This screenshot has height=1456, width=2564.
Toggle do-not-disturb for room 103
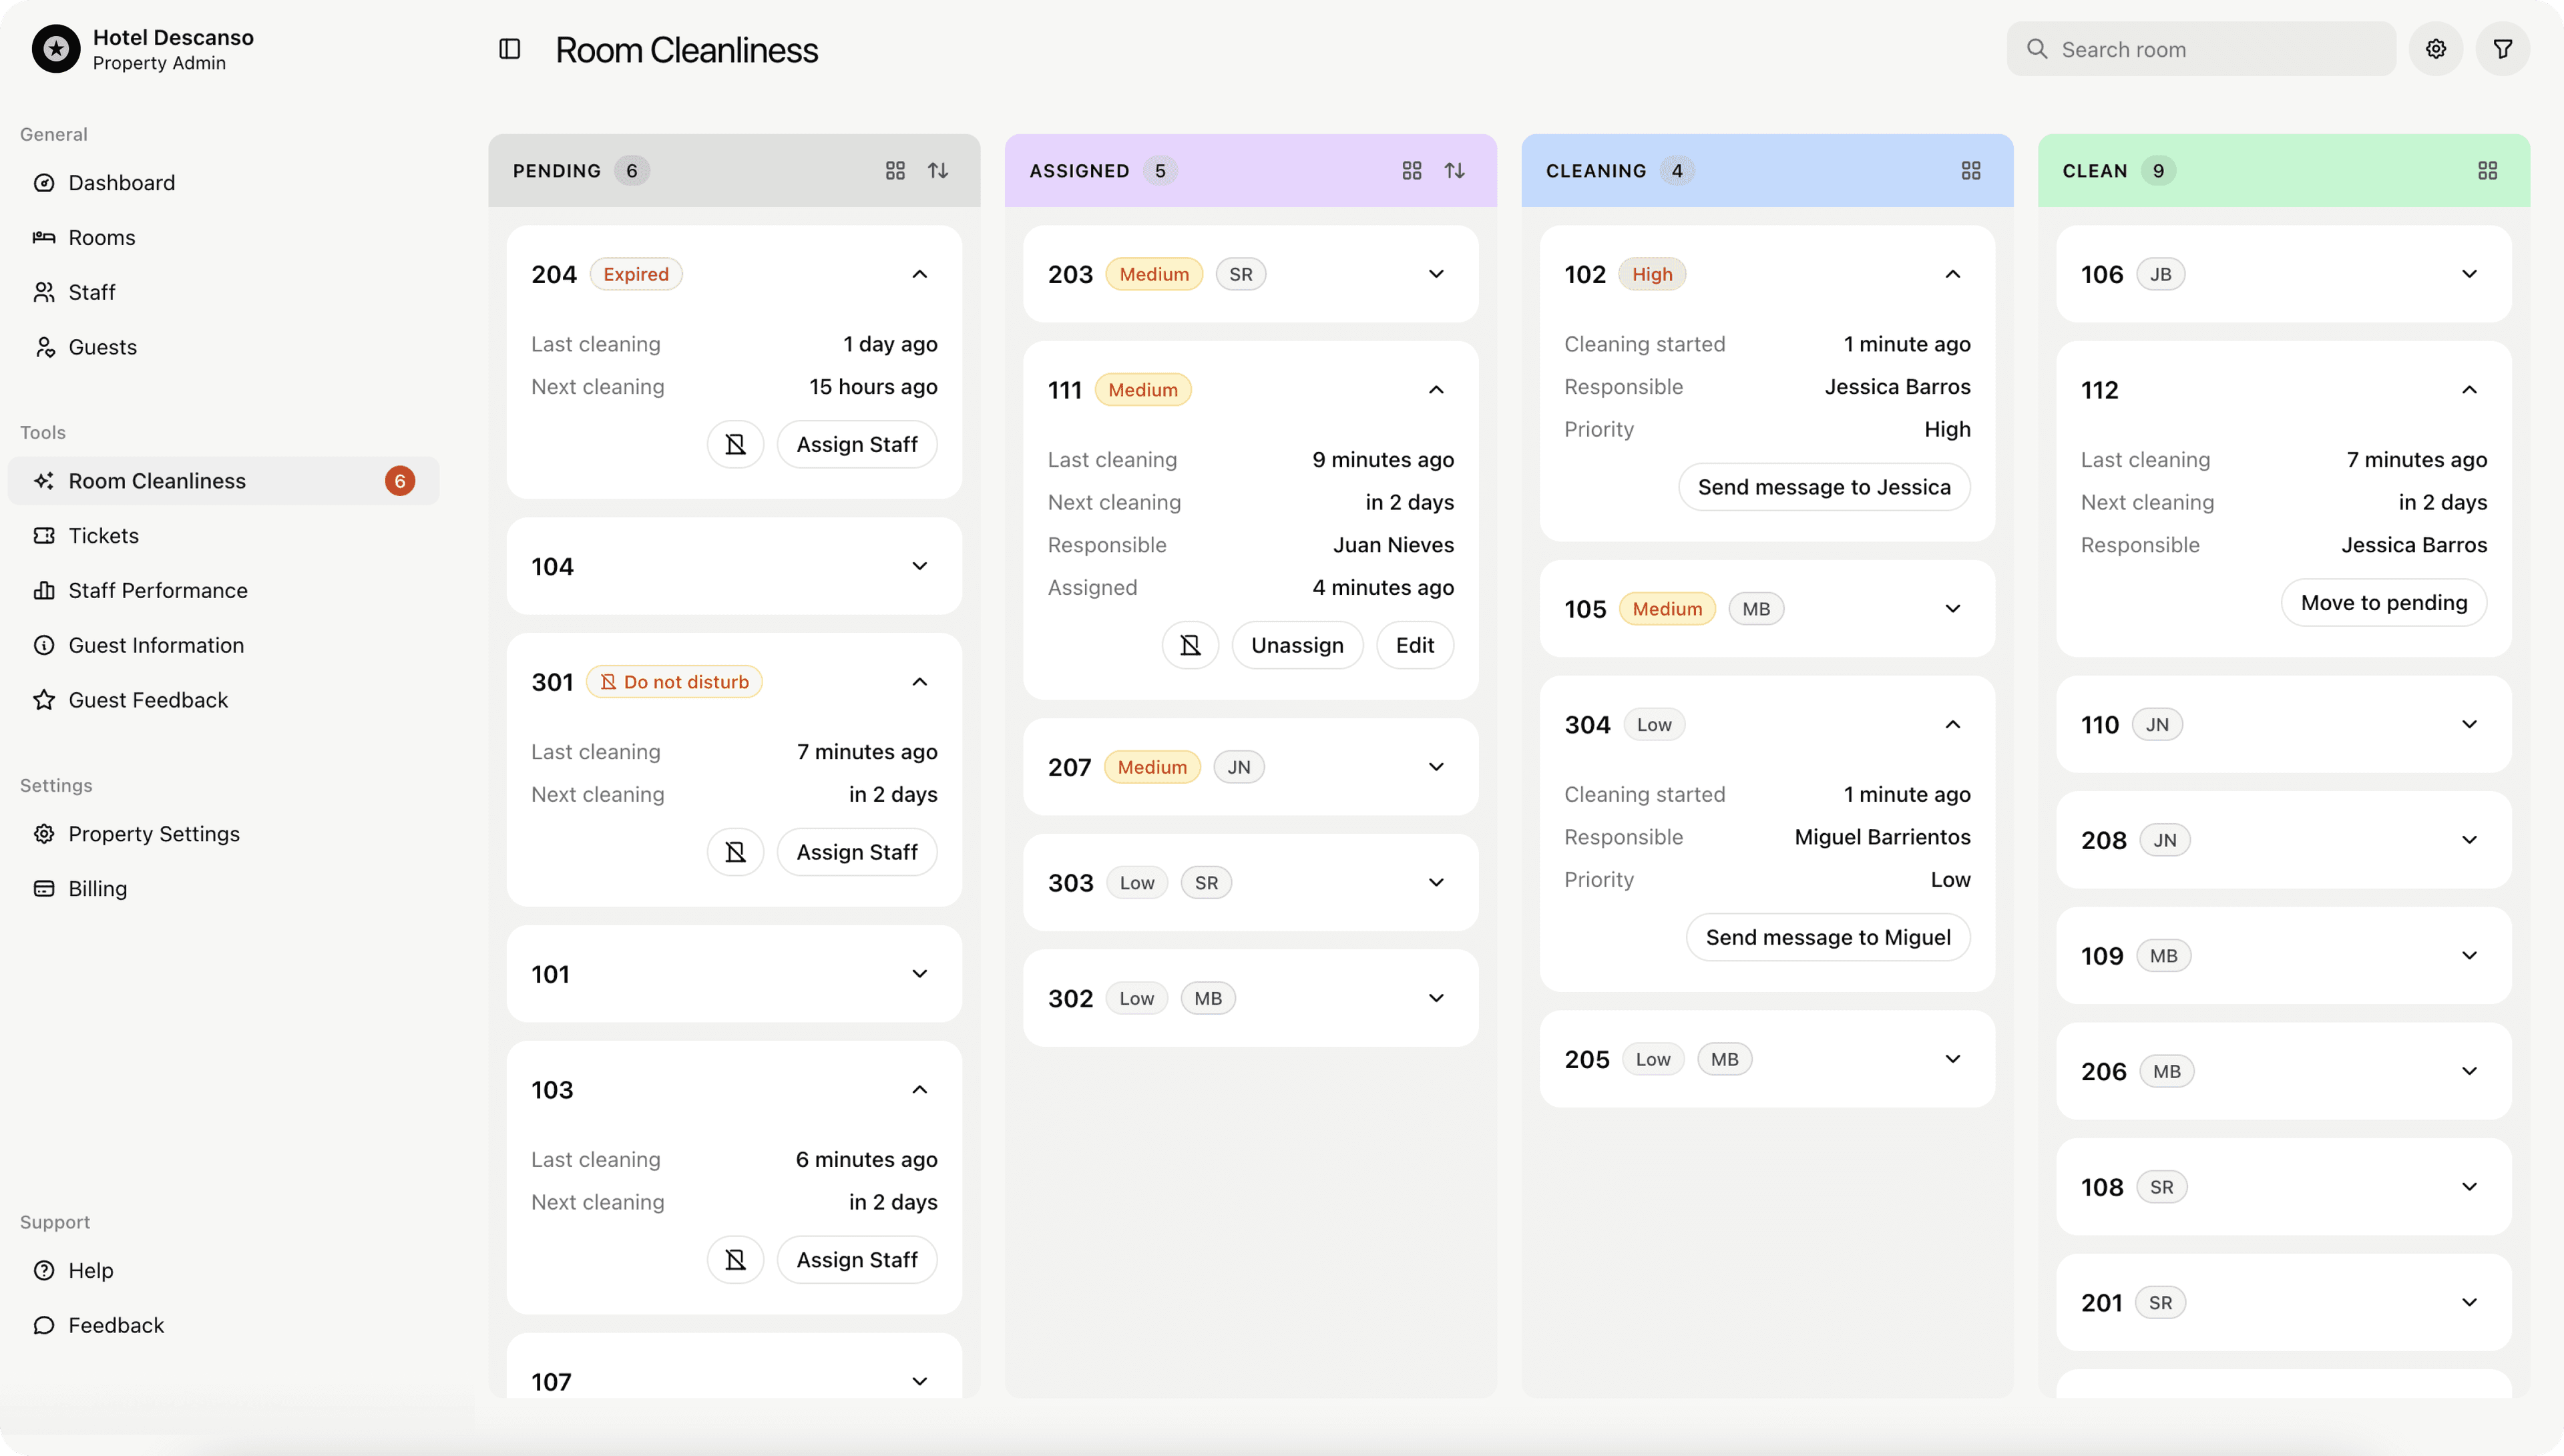coord(735,1259)
